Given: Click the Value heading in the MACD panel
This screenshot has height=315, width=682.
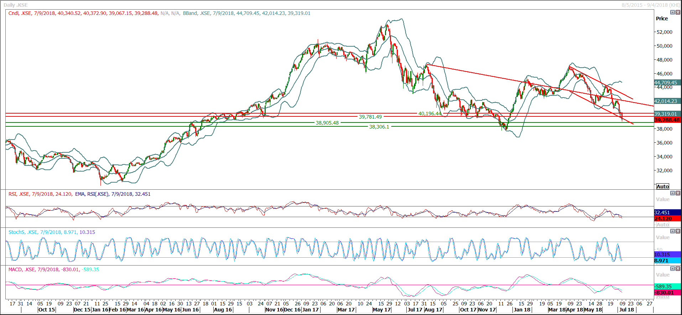Looking at the screenshot, I should point(663,275).
